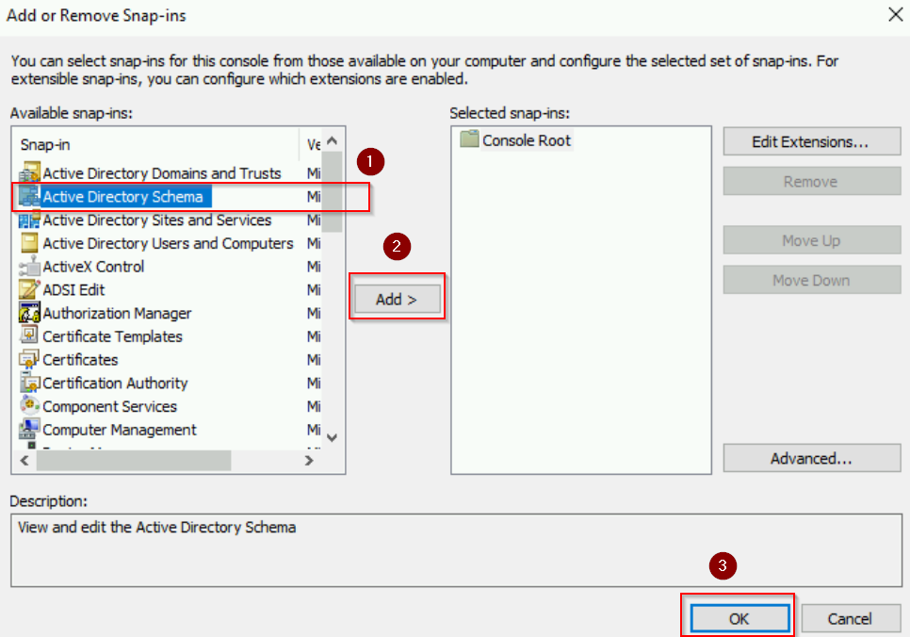Select Computer Management snap-in text

(120, 429)
